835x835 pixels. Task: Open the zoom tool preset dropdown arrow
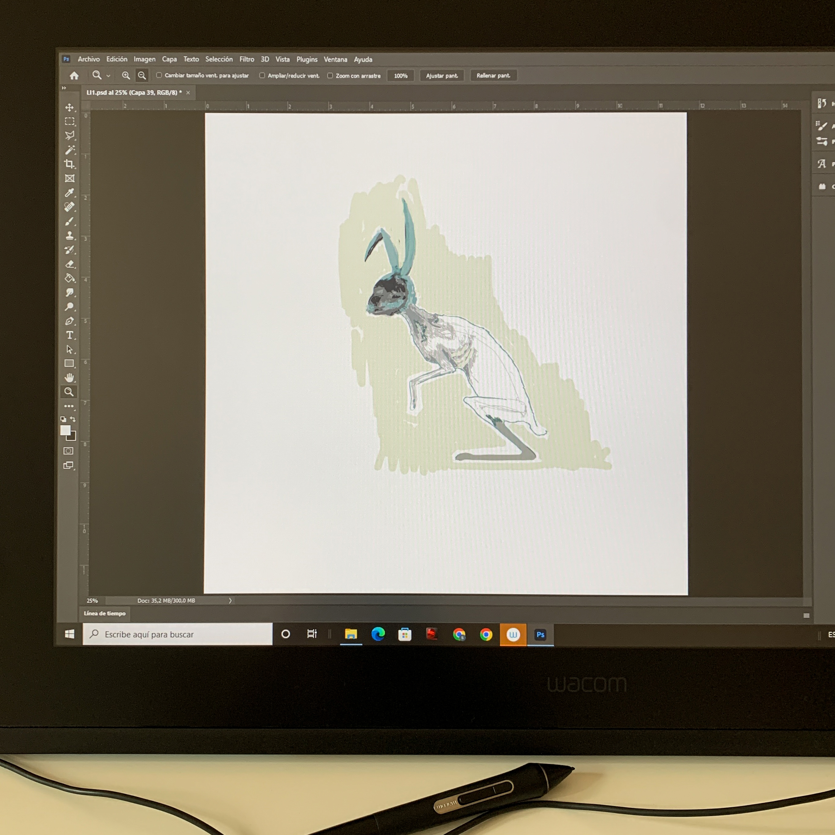[x=108, y=76]
